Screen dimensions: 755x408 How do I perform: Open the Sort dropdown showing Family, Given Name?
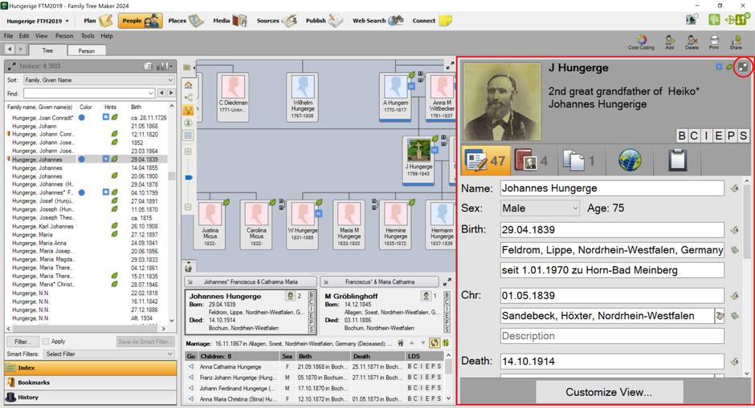pyautogui.click(x=99, y=80)
